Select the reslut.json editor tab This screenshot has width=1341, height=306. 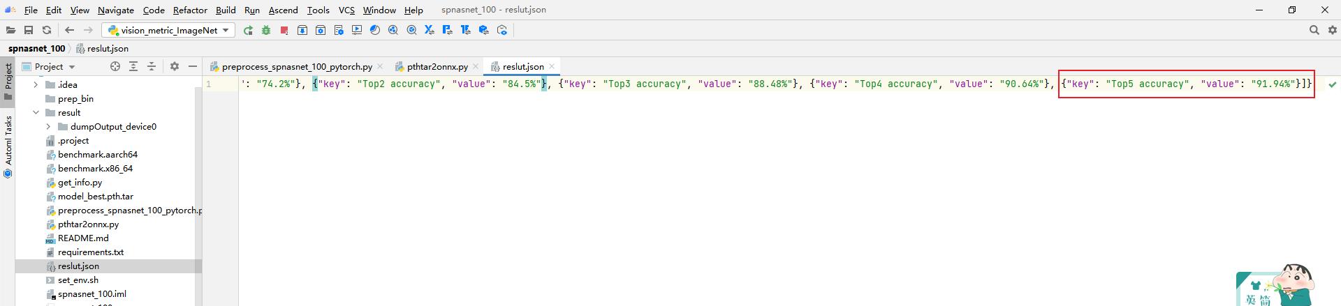523,66
